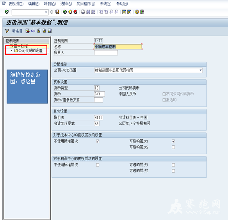Click the 基本数据 folder in the tree
The width and height of the screenshot is (228, 220).
19,46
